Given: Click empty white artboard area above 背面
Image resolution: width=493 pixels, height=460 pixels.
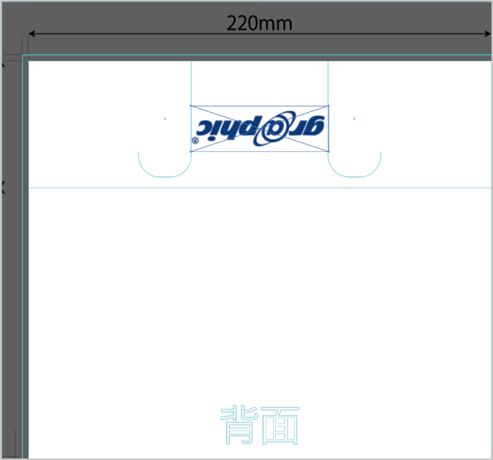Looking at the screenshot, I should (259, 303).
